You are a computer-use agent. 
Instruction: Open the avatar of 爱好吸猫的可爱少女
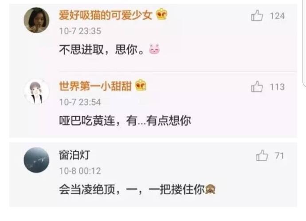(x=36, y=20)
